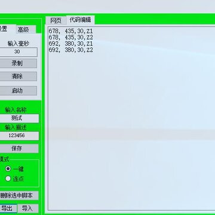215x215 pixels.
Task: Click code line 678, 435,30,Z1
Action: (71, 31)
